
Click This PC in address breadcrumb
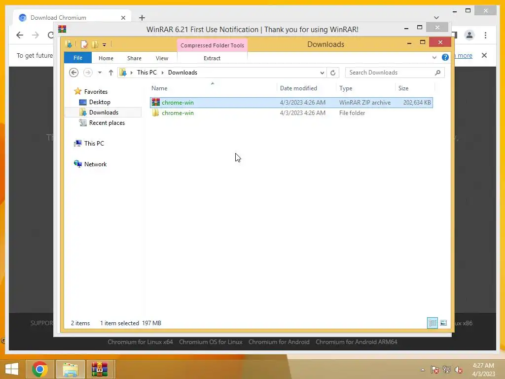tap(147, 73)
